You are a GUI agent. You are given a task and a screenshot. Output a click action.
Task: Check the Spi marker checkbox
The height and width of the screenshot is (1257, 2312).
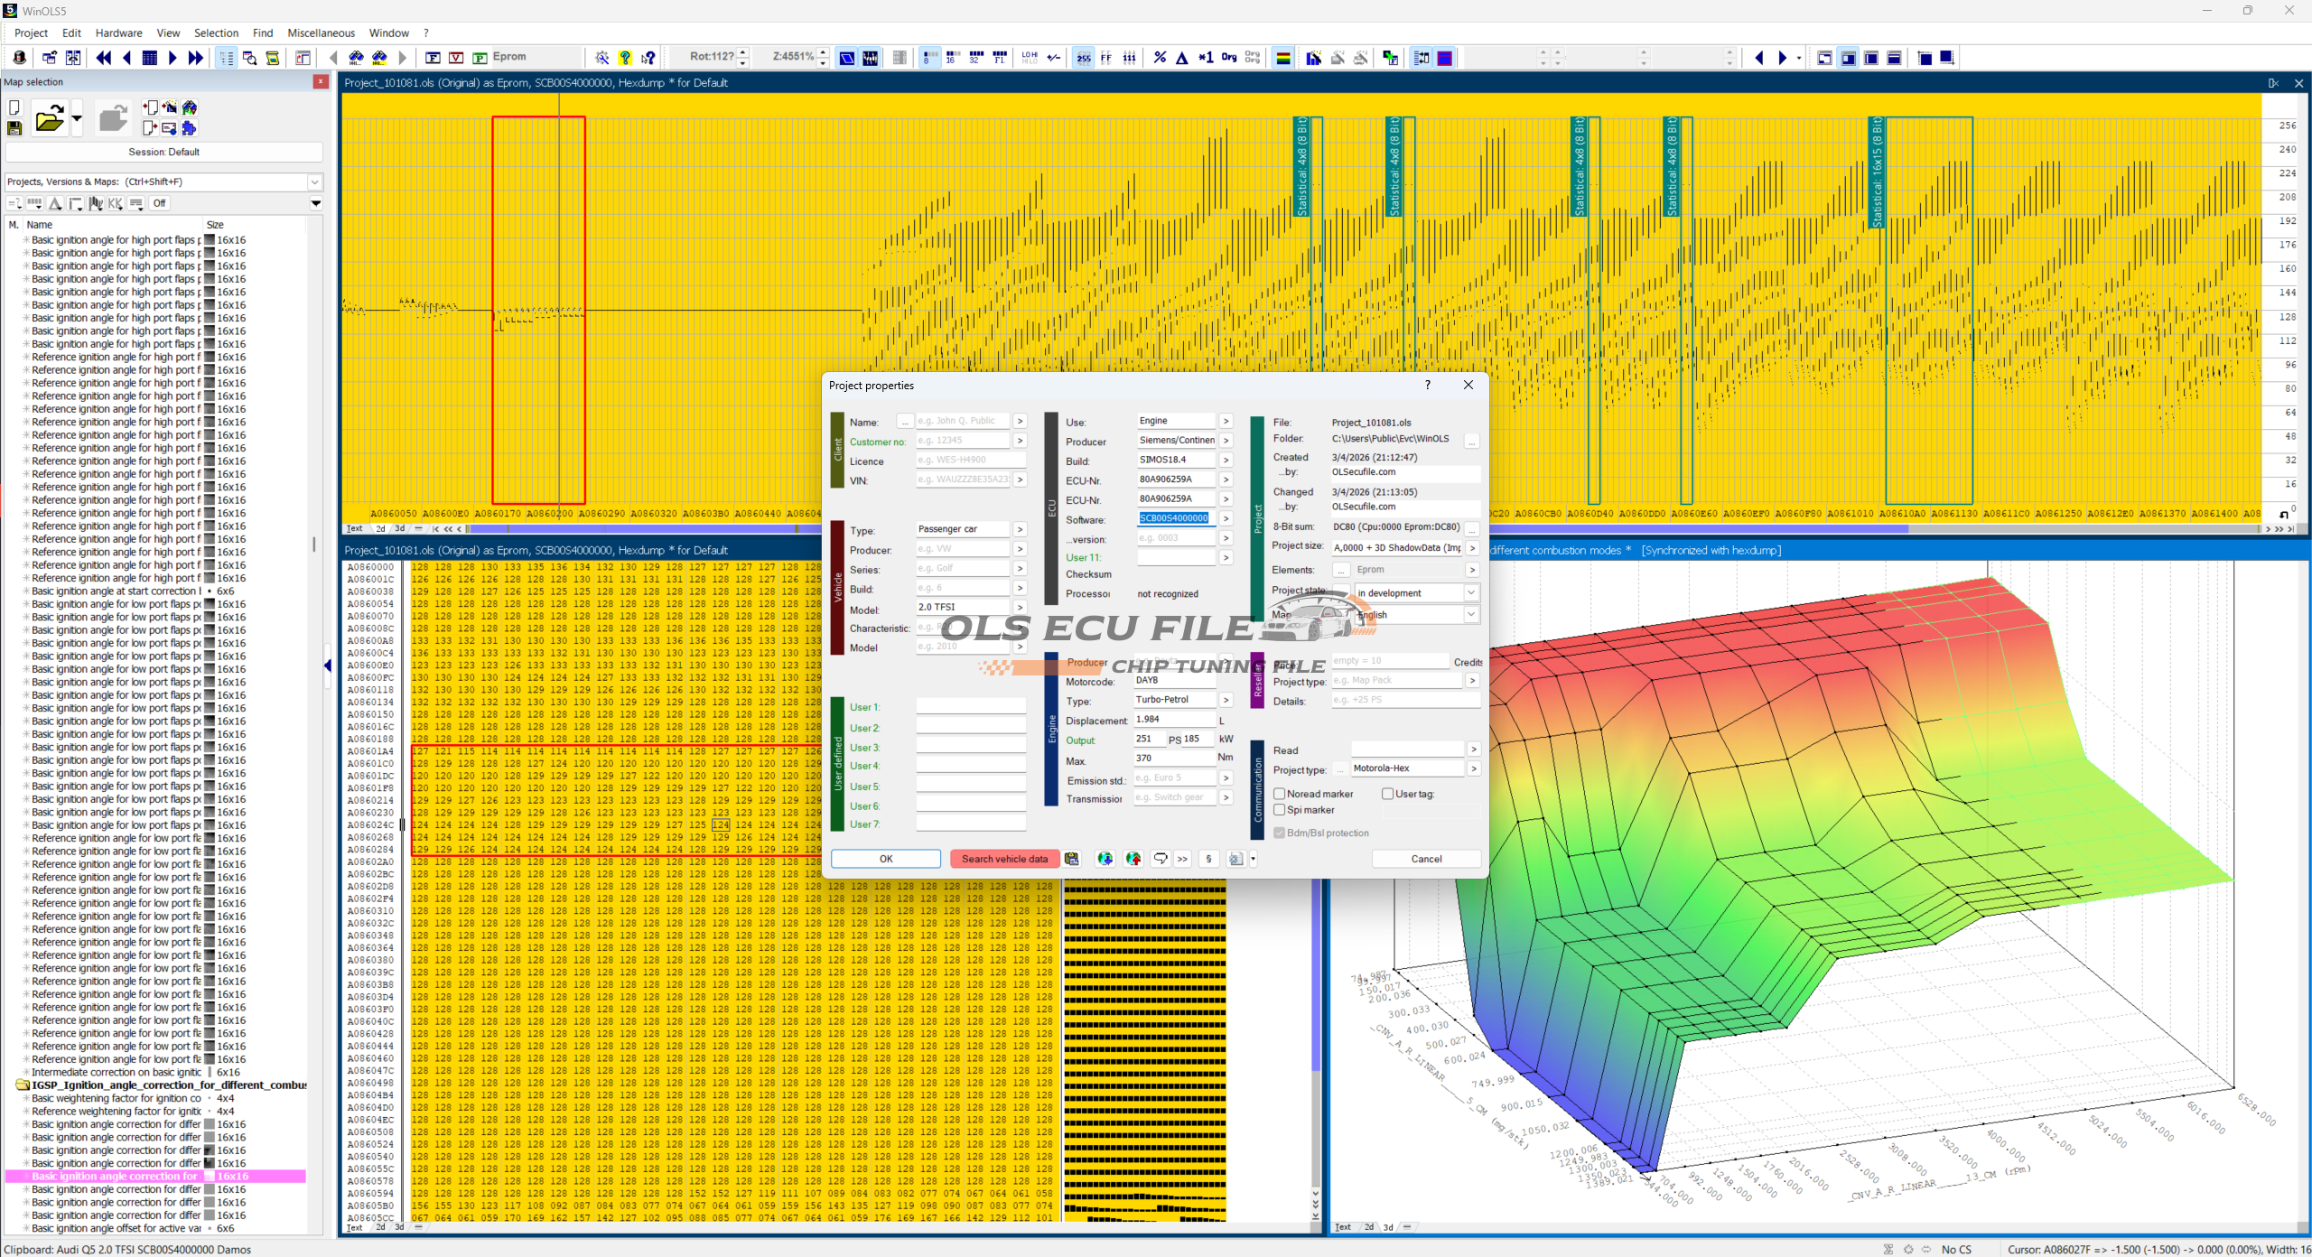pos(1280,810)
